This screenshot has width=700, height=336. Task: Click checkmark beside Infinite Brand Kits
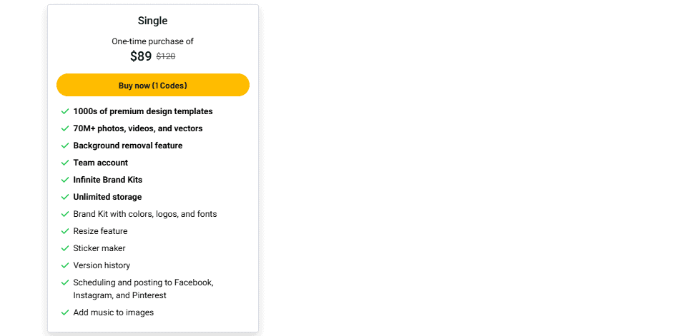point(65,180)
